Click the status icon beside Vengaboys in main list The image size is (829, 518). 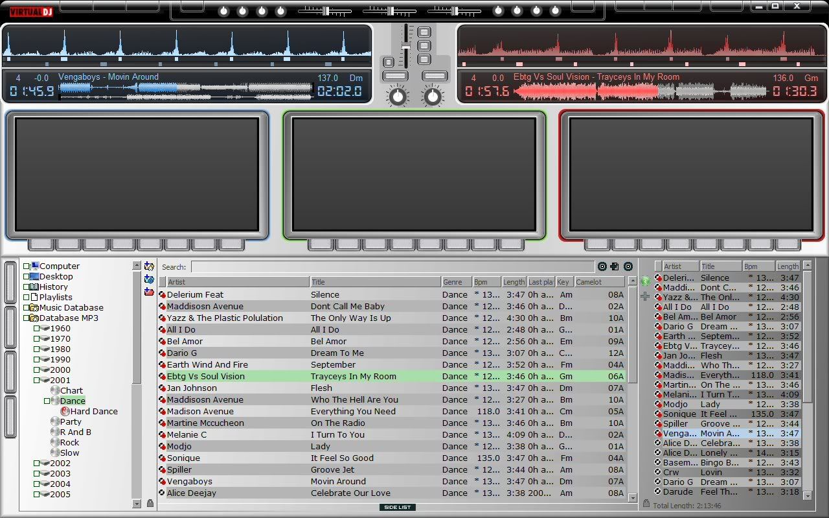click(x=163, y=482)
